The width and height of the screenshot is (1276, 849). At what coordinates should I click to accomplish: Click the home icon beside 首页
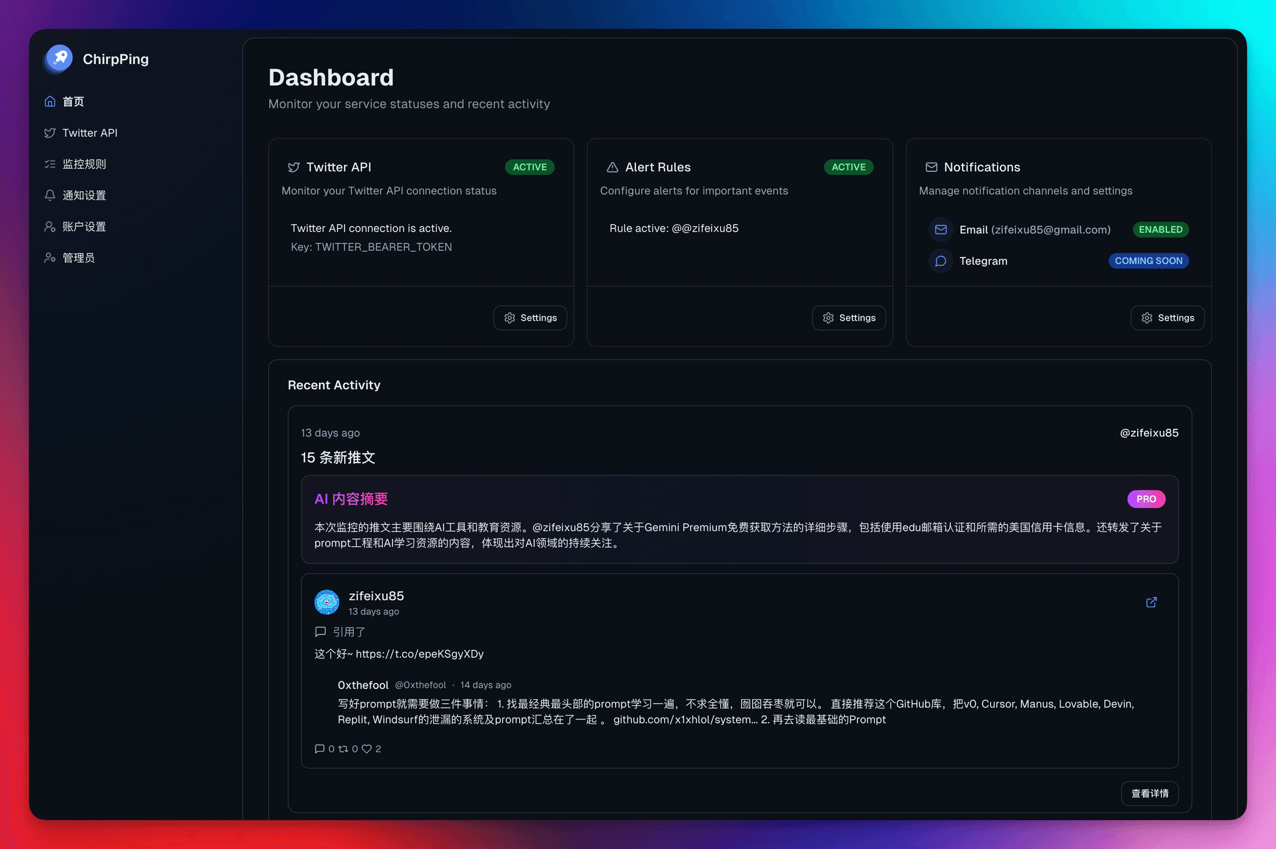(50, 101)
